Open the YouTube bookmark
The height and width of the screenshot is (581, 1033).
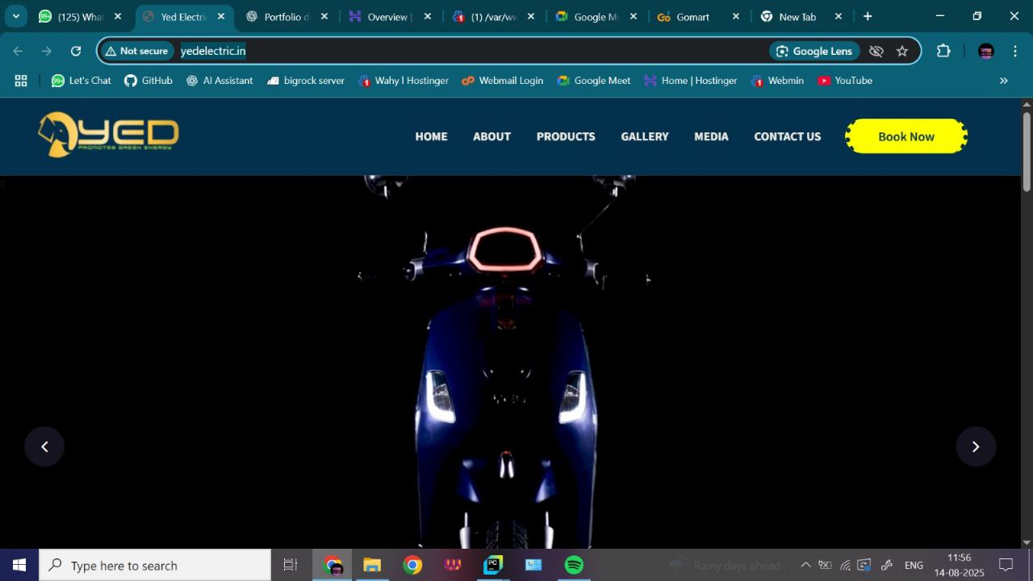[845, 81]
